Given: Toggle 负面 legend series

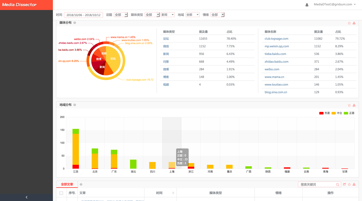Looking at the screenshot, I should pyautogui.click(x=324, y=113).
